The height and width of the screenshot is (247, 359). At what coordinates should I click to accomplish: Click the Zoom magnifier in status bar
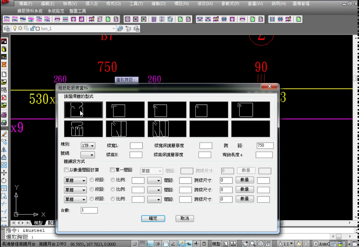pos(253,244)
